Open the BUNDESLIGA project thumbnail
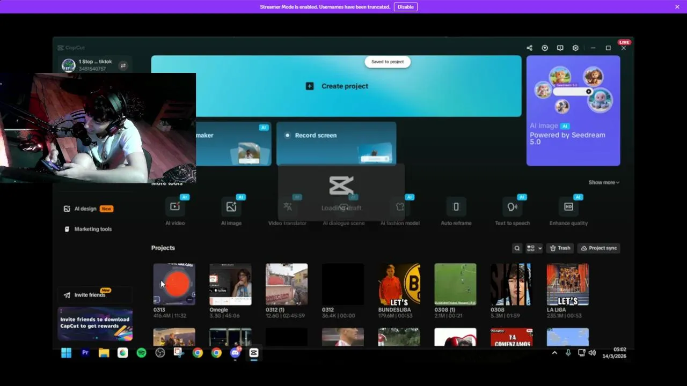Viewport: 687px width, 386px height. point(399,284)
